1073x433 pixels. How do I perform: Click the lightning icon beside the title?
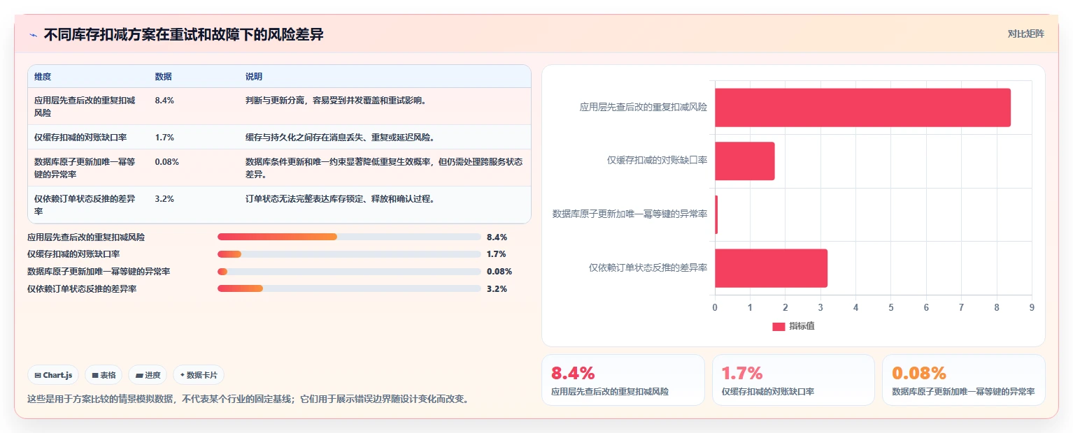click(x=33, y=35)
